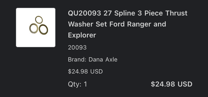This screenshot has width=208, height=97.
Task: Open the thrust washer product thumbnail
Action: tap(36, 27)
